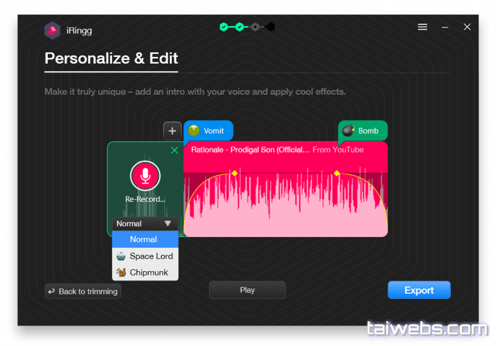Click the right fade-out yellow marker

pyautogui.click(x=337, y=173)
